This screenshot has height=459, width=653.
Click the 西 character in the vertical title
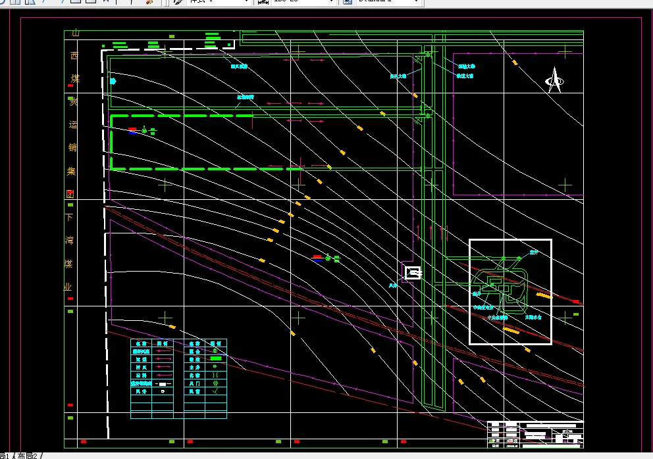coord(74,55)
